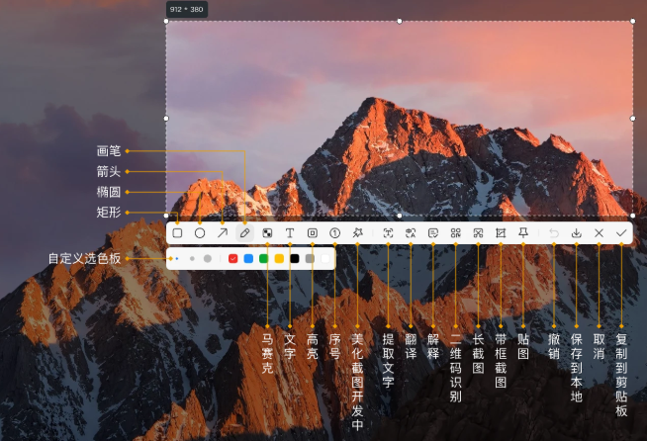
Task: Select the rectangle drawing tool
Action: coord(177,233)
